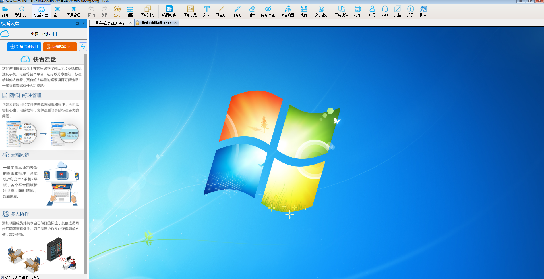Click the 云端同步 section heading
This screenshot has height=279, width=544.
(x=20, y=155)
